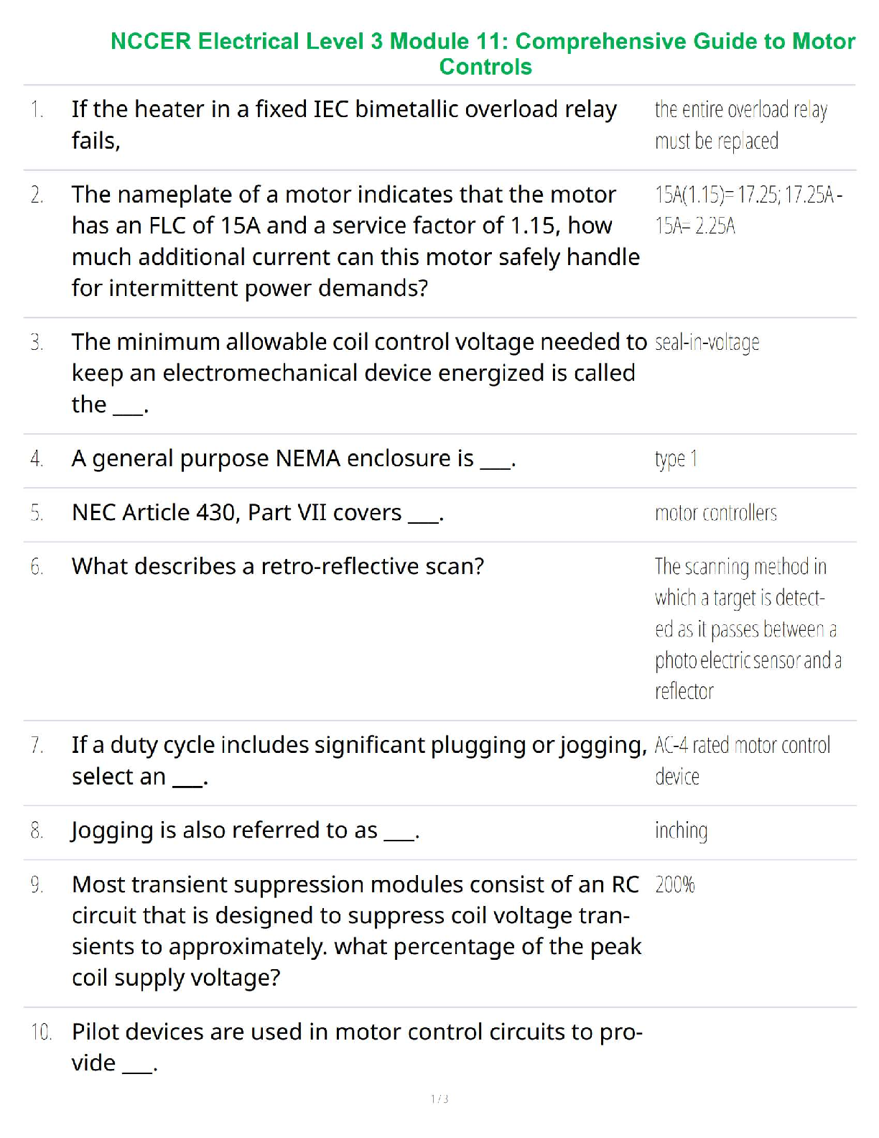Click the 'seal-in-voltage' answer

coord(707,343)
